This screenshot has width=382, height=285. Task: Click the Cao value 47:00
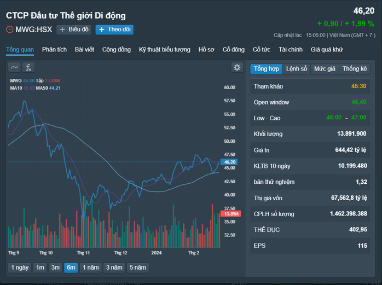coord(358,118)
